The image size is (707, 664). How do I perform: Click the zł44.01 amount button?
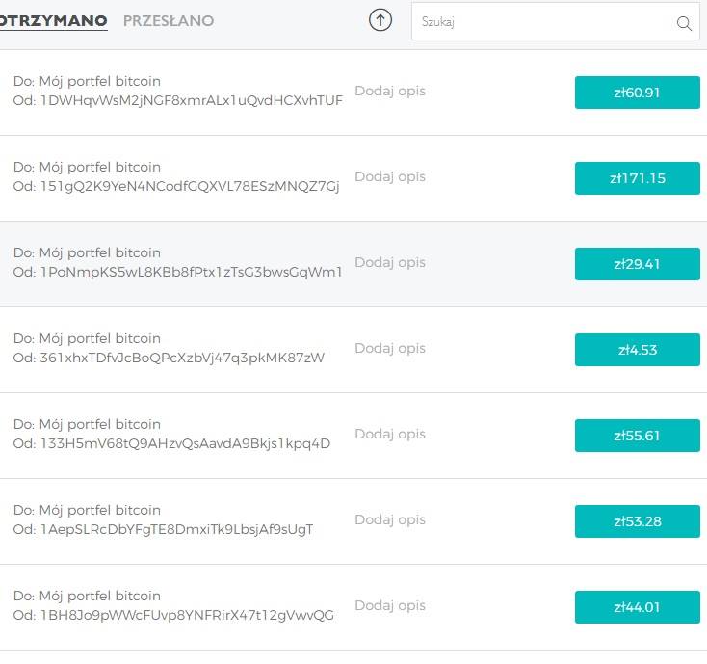coord(637,607)
